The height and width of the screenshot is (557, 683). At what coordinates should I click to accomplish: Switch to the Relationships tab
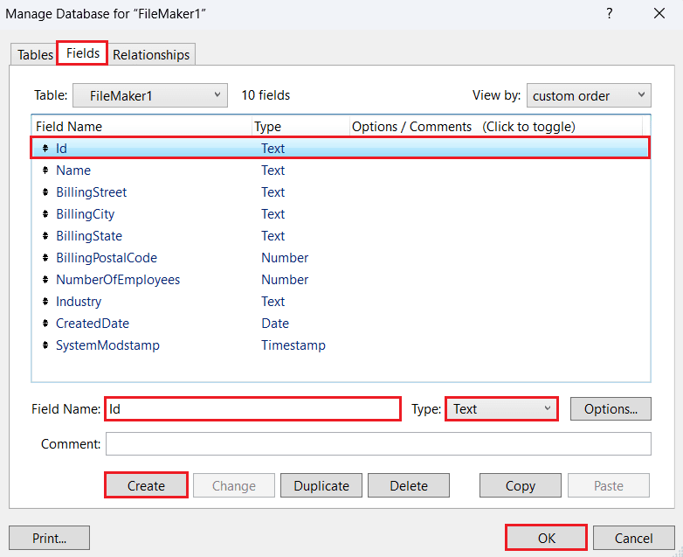click(x=151, y=54)
